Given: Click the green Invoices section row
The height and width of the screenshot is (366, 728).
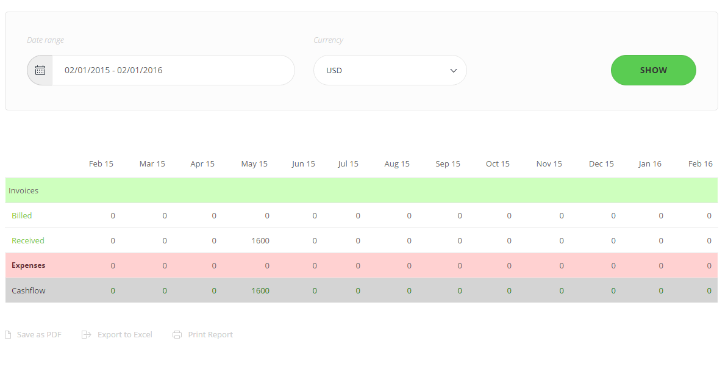Looking at the screenshot, I should point(23,190).
